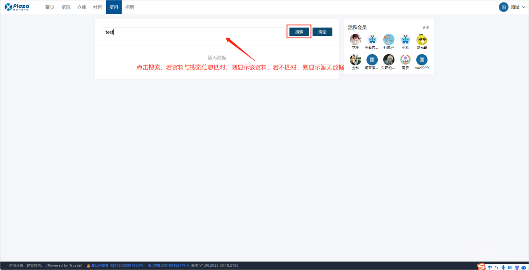Click the Sogou input method icon
Image resolution: width=529 pixels, height=270 pixels.
(482, 267)
